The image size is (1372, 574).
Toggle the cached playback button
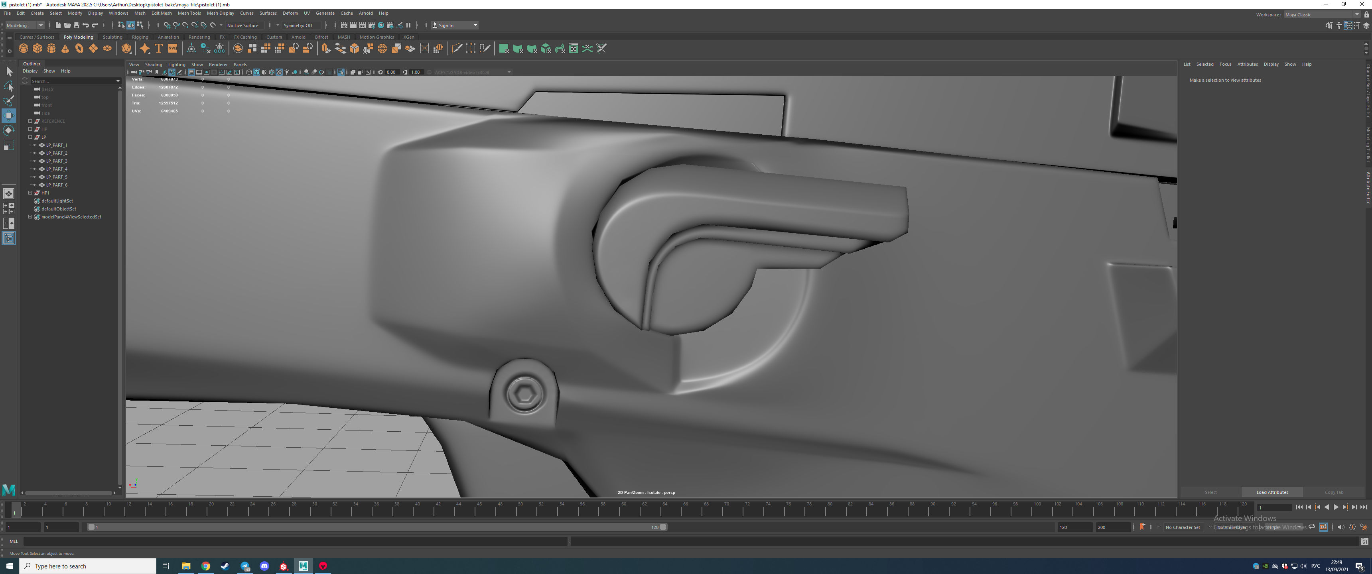(x=1323, y=527)
